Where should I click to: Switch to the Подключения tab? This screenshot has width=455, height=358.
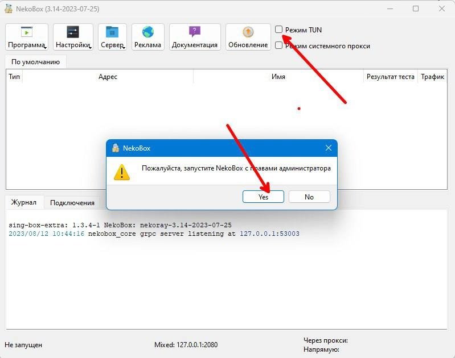[72, 203]
